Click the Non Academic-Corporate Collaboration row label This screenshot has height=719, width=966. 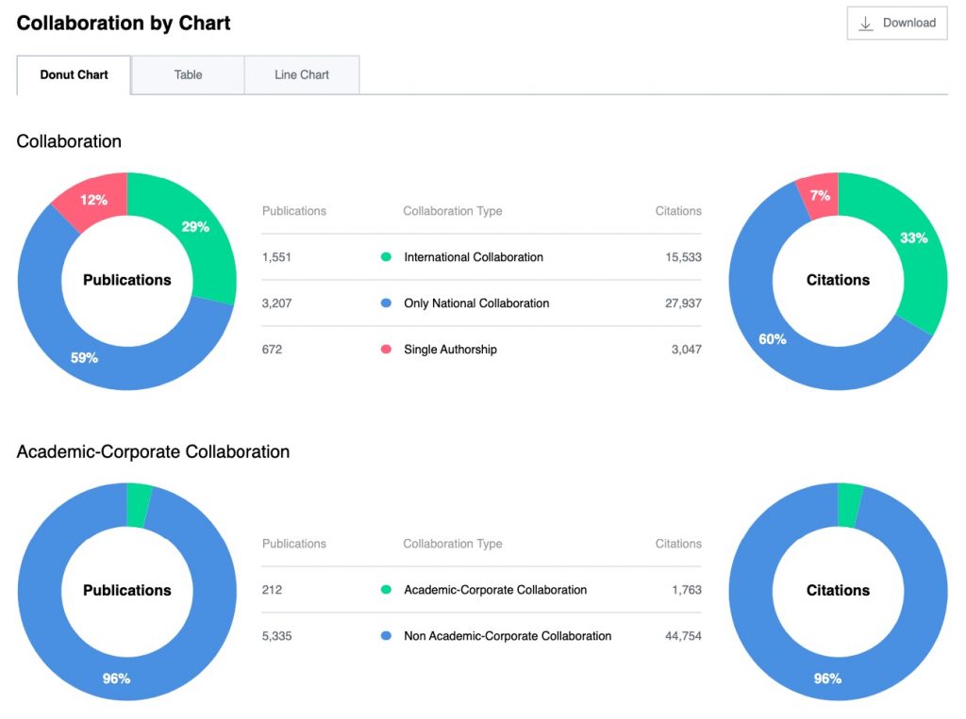[508, 636]
